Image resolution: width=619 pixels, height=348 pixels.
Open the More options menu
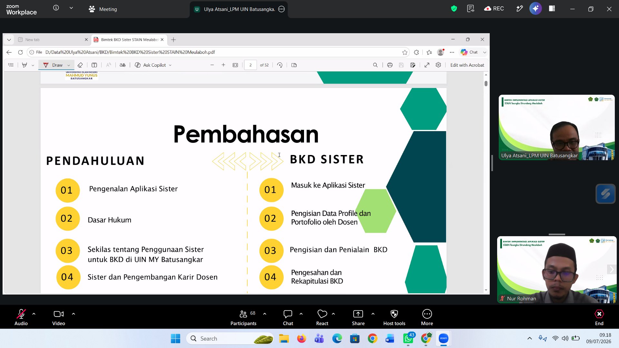(x=427, y=317)
